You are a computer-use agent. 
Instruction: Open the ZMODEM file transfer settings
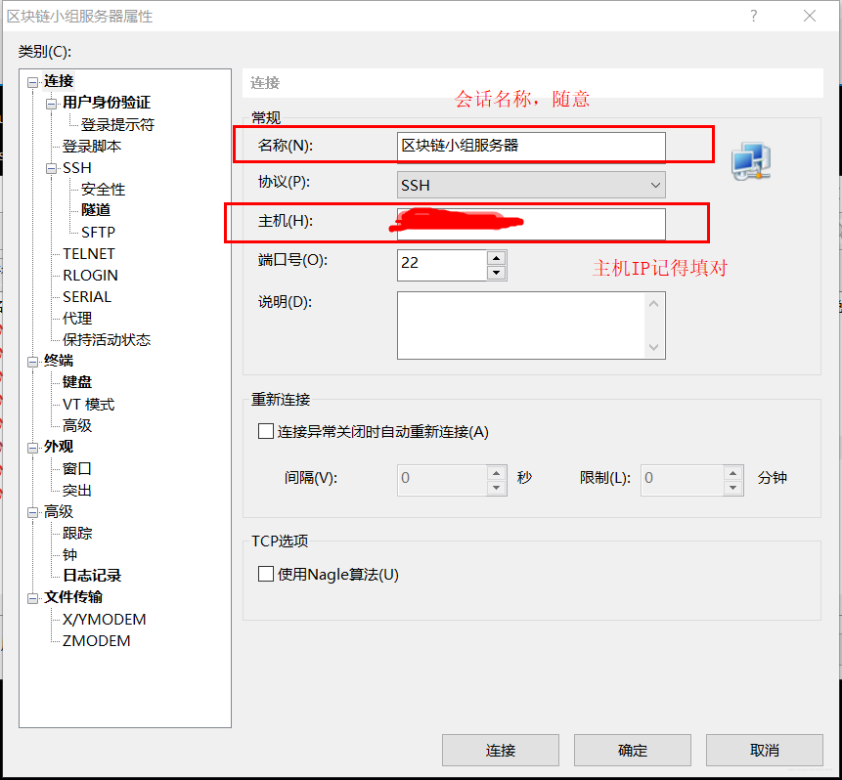pos(98,640)
